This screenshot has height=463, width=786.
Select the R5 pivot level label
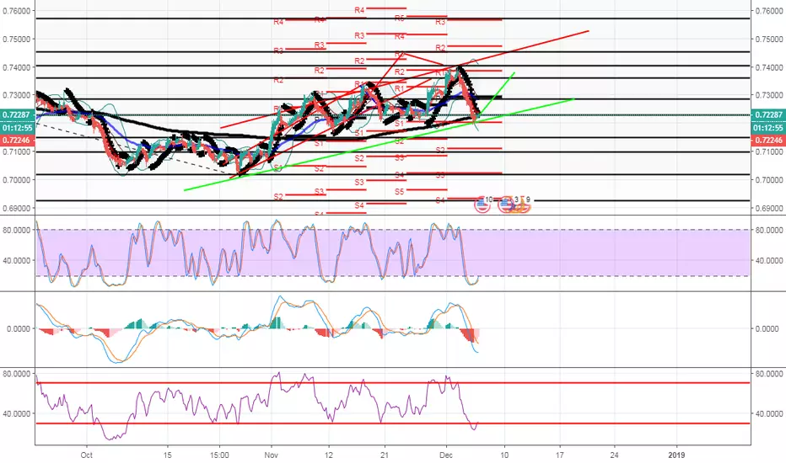399,19
